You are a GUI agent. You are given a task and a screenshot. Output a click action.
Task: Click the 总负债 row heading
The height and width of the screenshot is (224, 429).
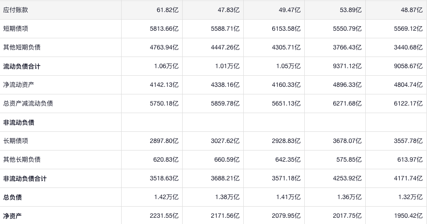tap(12, 197)
